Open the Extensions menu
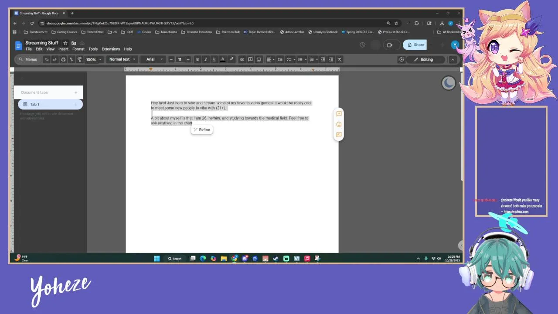This screenshot has height=314, width=558. click(111, 49)
